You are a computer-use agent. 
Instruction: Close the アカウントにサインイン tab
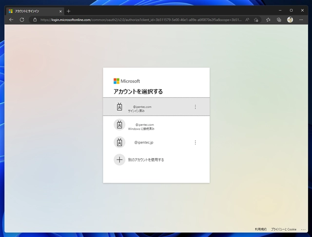(60, 11)
